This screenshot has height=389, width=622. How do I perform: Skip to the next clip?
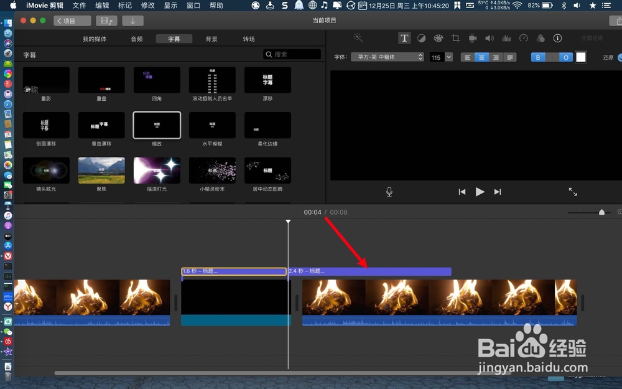[498, 192]
